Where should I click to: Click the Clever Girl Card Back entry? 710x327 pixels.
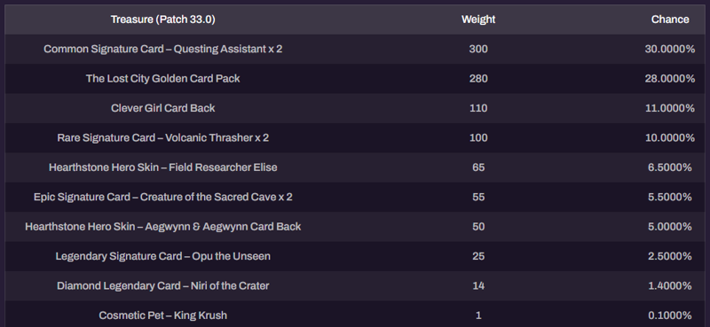coord(163,108)
